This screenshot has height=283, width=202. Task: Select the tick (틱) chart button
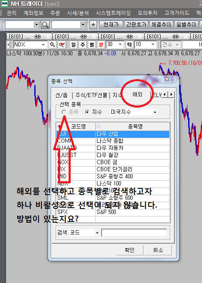[129, 44]
